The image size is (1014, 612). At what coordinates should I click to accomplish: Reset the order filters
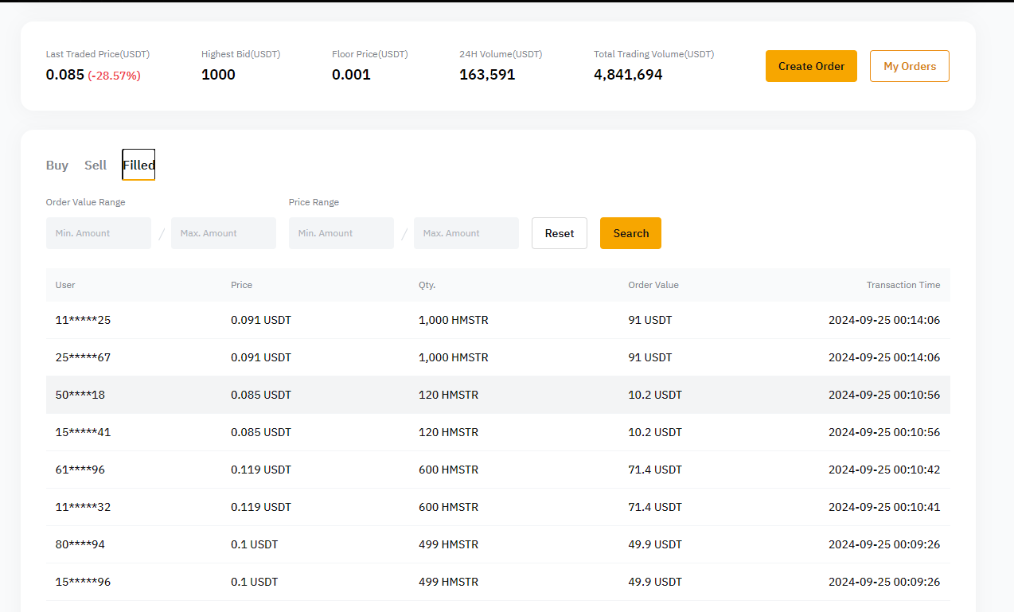[x=559, y=233]
